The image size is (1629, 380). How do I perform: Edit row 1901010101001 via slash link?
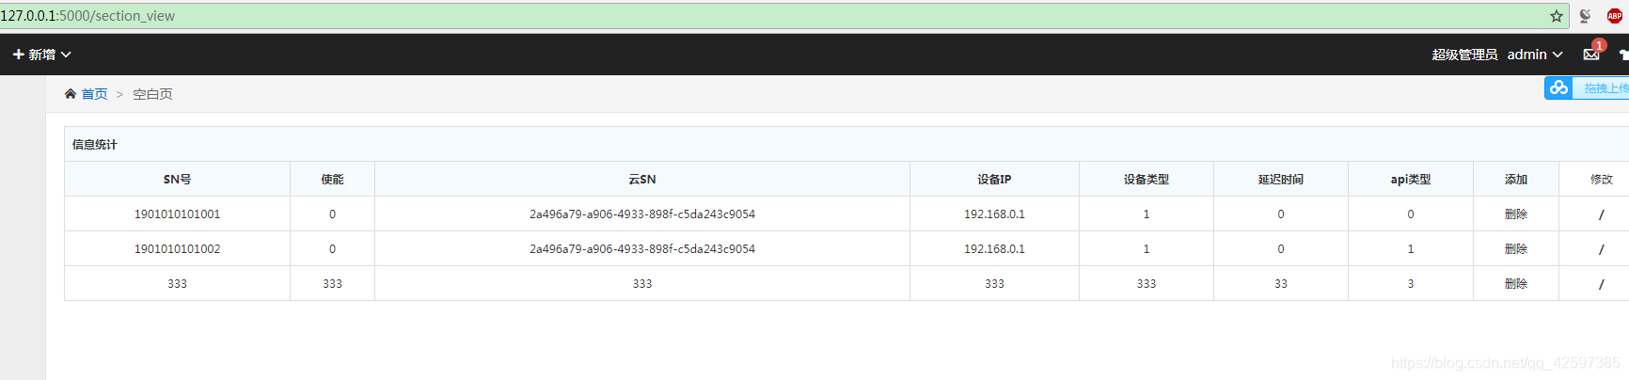click(x=1601, y=214)
